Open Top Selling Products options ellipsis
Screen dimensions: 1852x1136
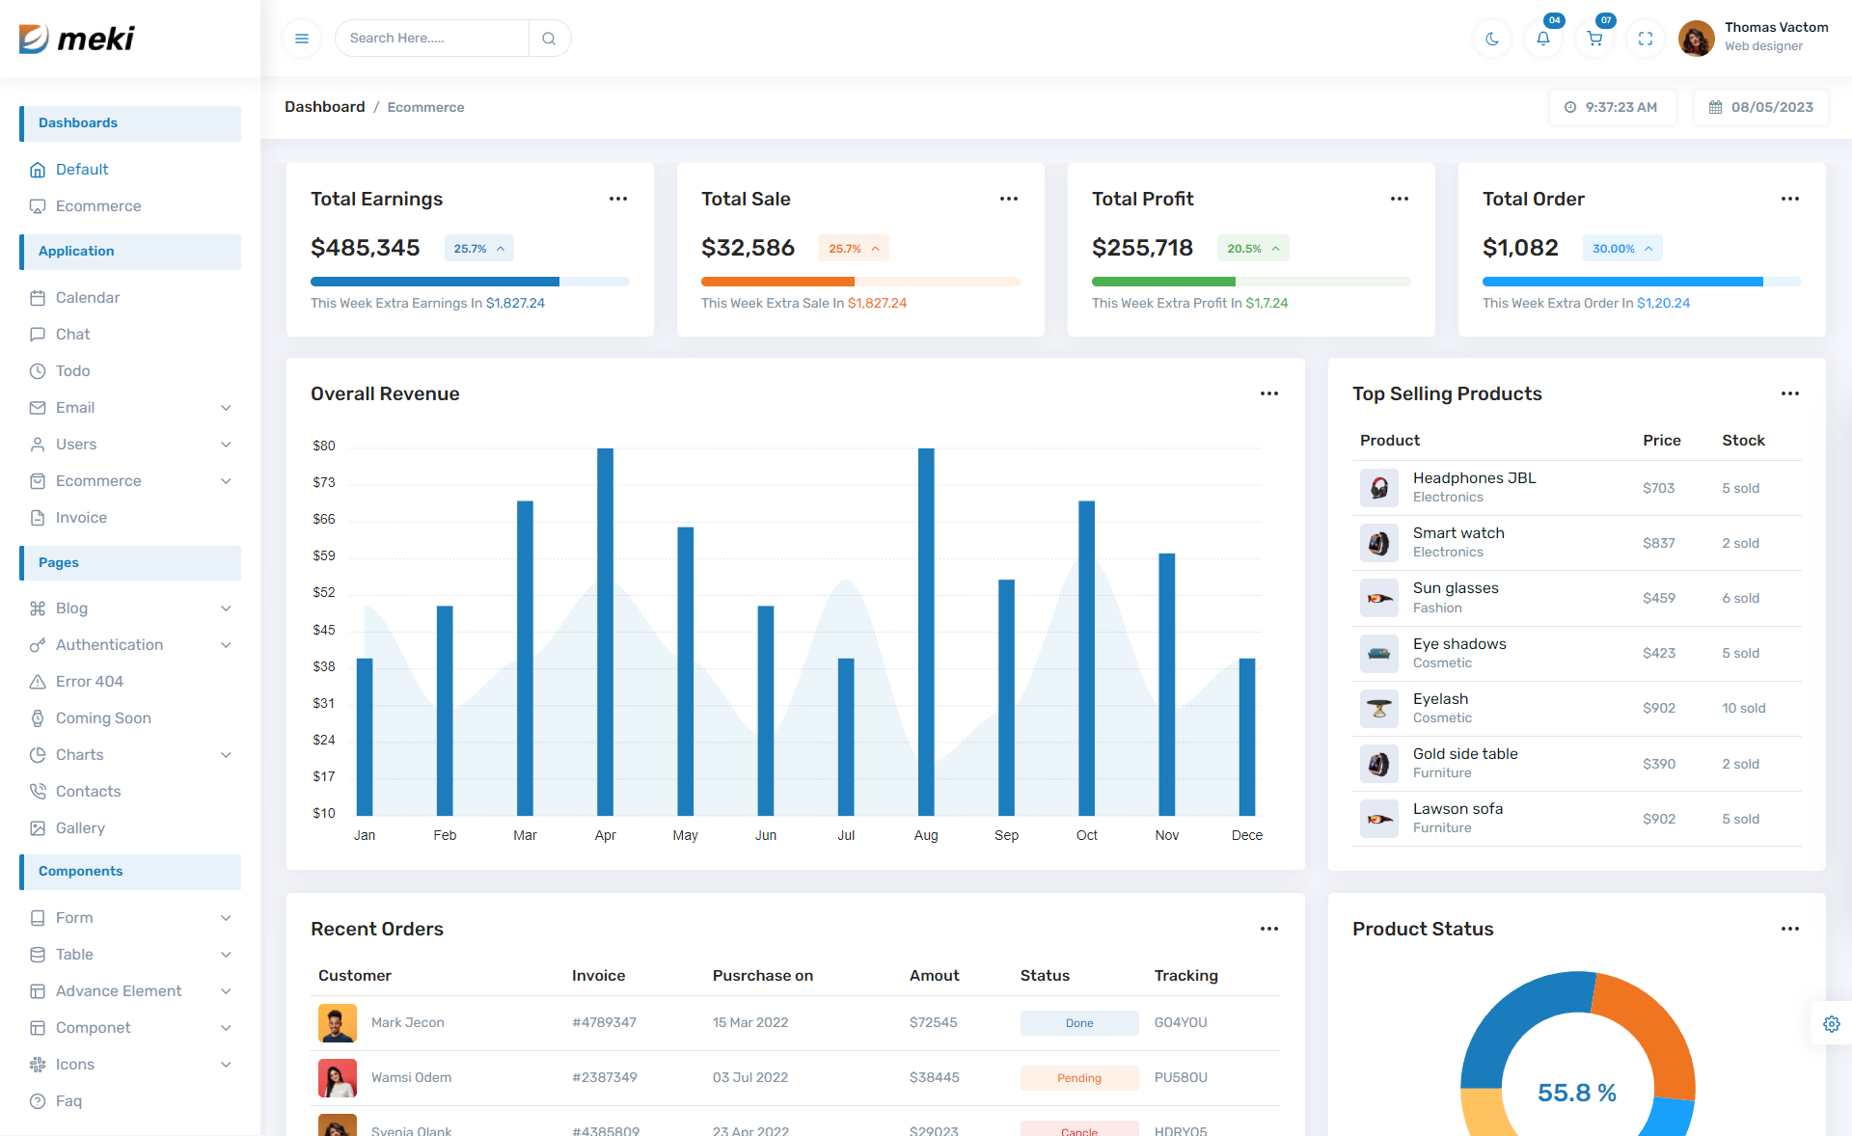point(1790,393)
